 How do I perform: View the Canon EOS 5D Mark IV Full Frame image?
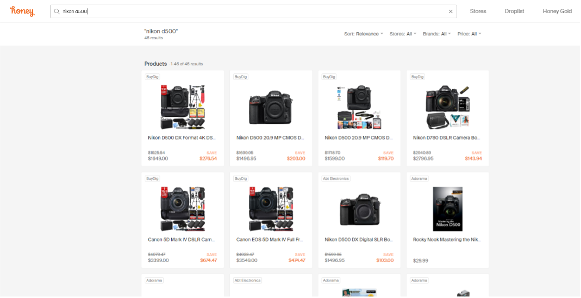click(271, 209)
